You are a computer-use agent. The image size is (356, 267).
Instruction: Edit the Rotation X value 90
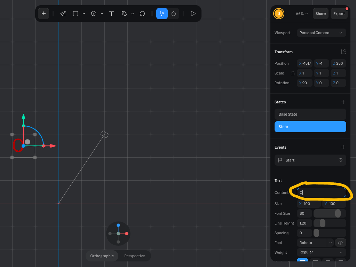(x=305, y=83)
